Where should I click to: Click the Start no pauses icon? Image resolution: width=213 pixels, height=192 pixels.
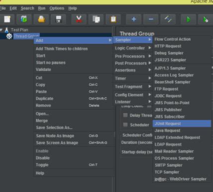coord(206,19)
